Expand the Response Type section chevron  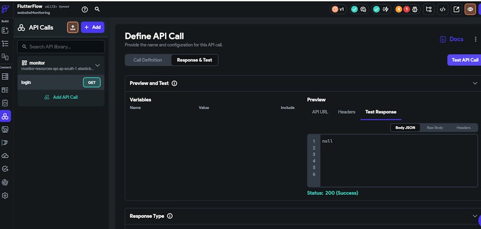tap(475, 216)
